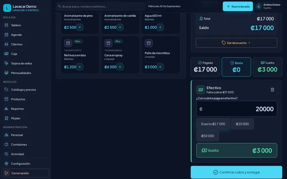
Task: Select the Vuelto summary card at top
Action: [x=267, y=67]
